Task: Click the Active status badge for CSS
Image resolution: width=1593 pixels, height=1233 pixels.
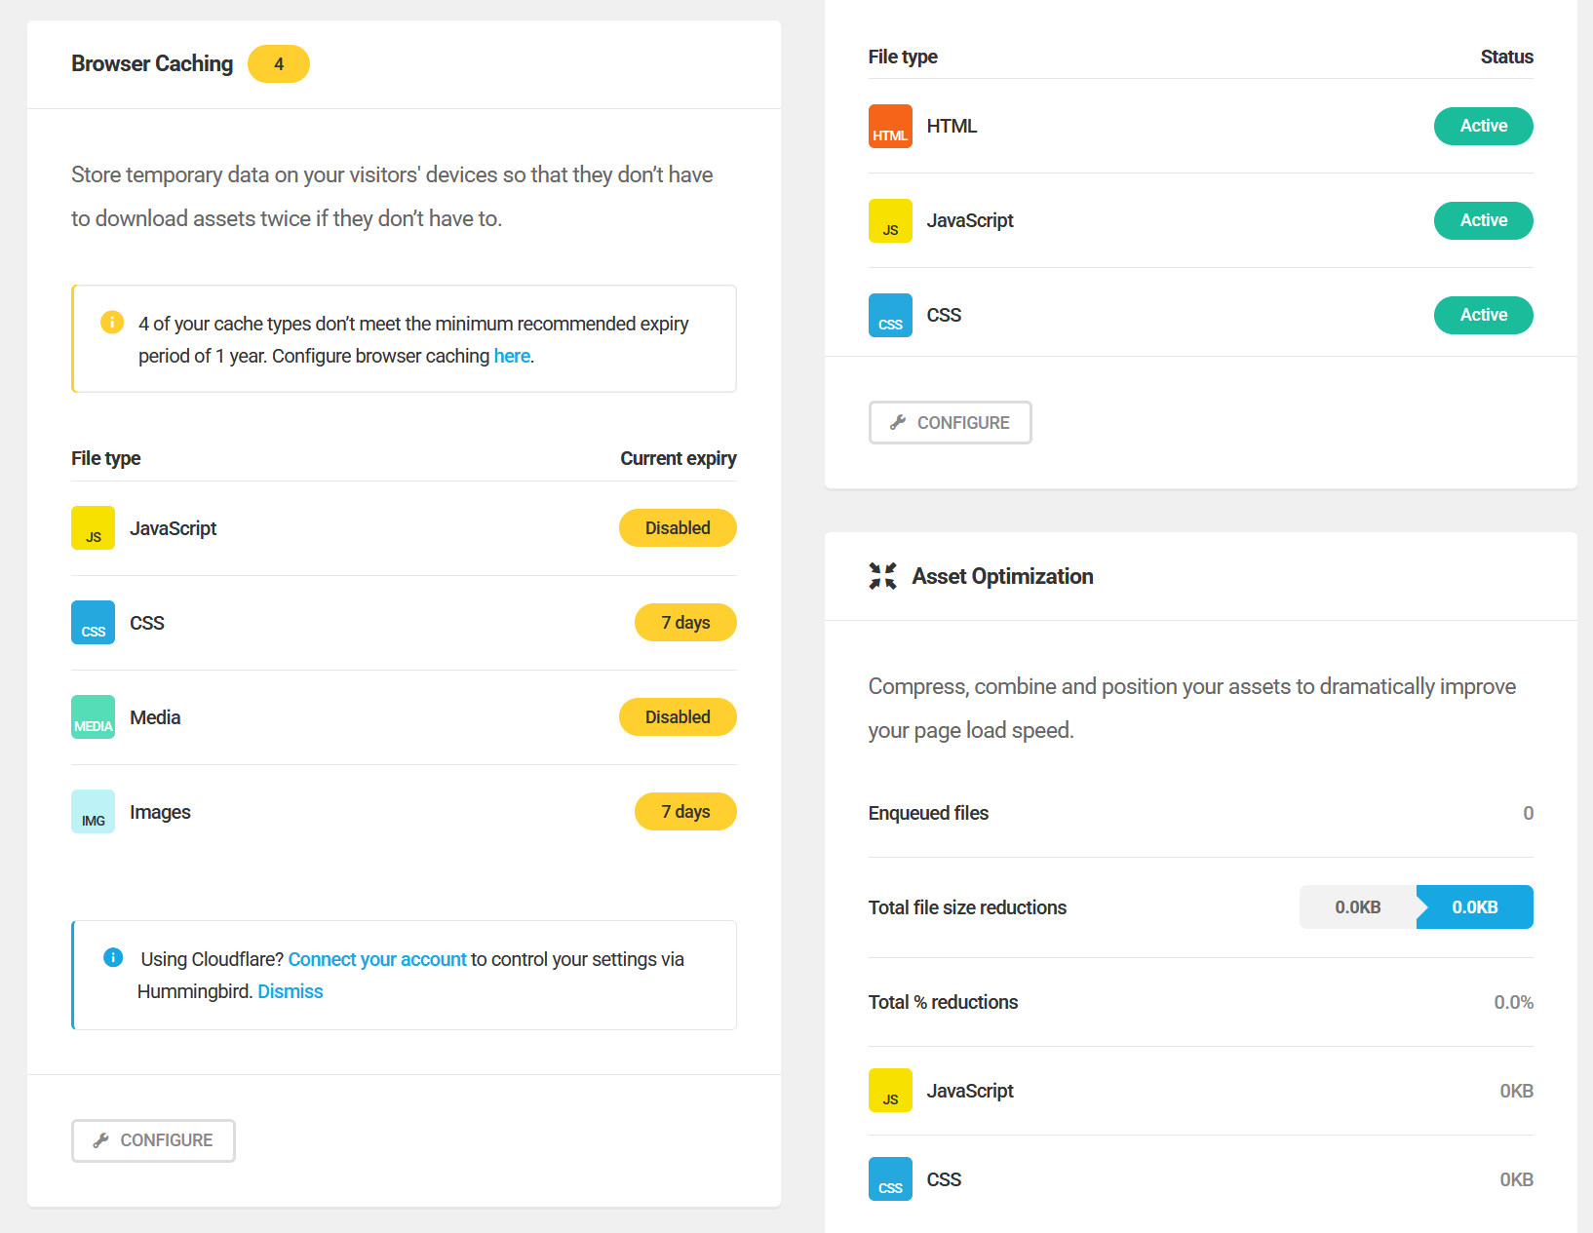Action: [x=1483, y=316]
